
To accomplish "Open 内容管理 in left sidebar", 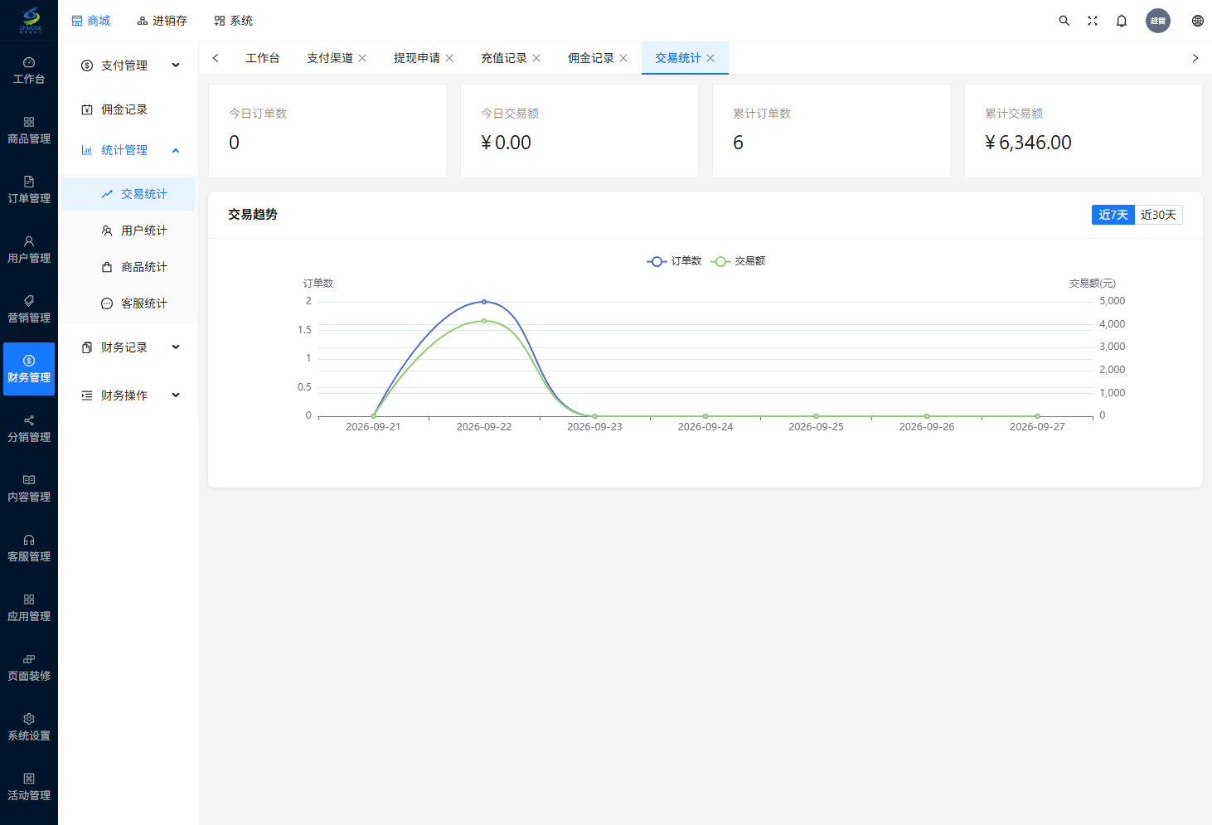I will 29,488.
